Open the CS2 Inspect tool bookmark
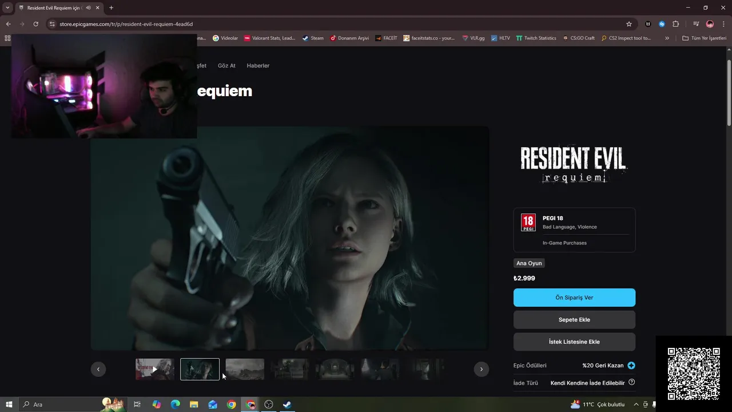This screenshot has height=412, width=732. [x=626, y=38]
